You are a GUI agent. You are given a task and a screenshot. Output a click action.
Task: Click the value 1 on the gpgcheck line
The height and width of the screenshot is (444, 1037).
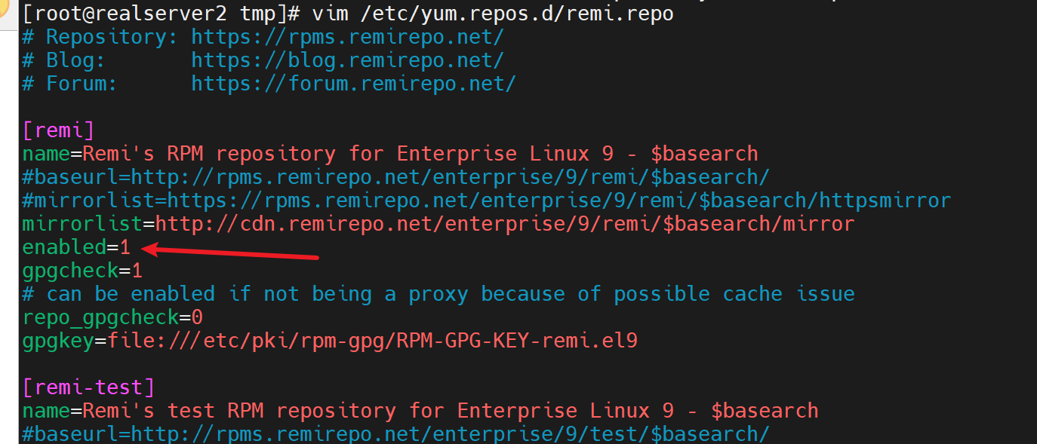[x=137, y=270]
